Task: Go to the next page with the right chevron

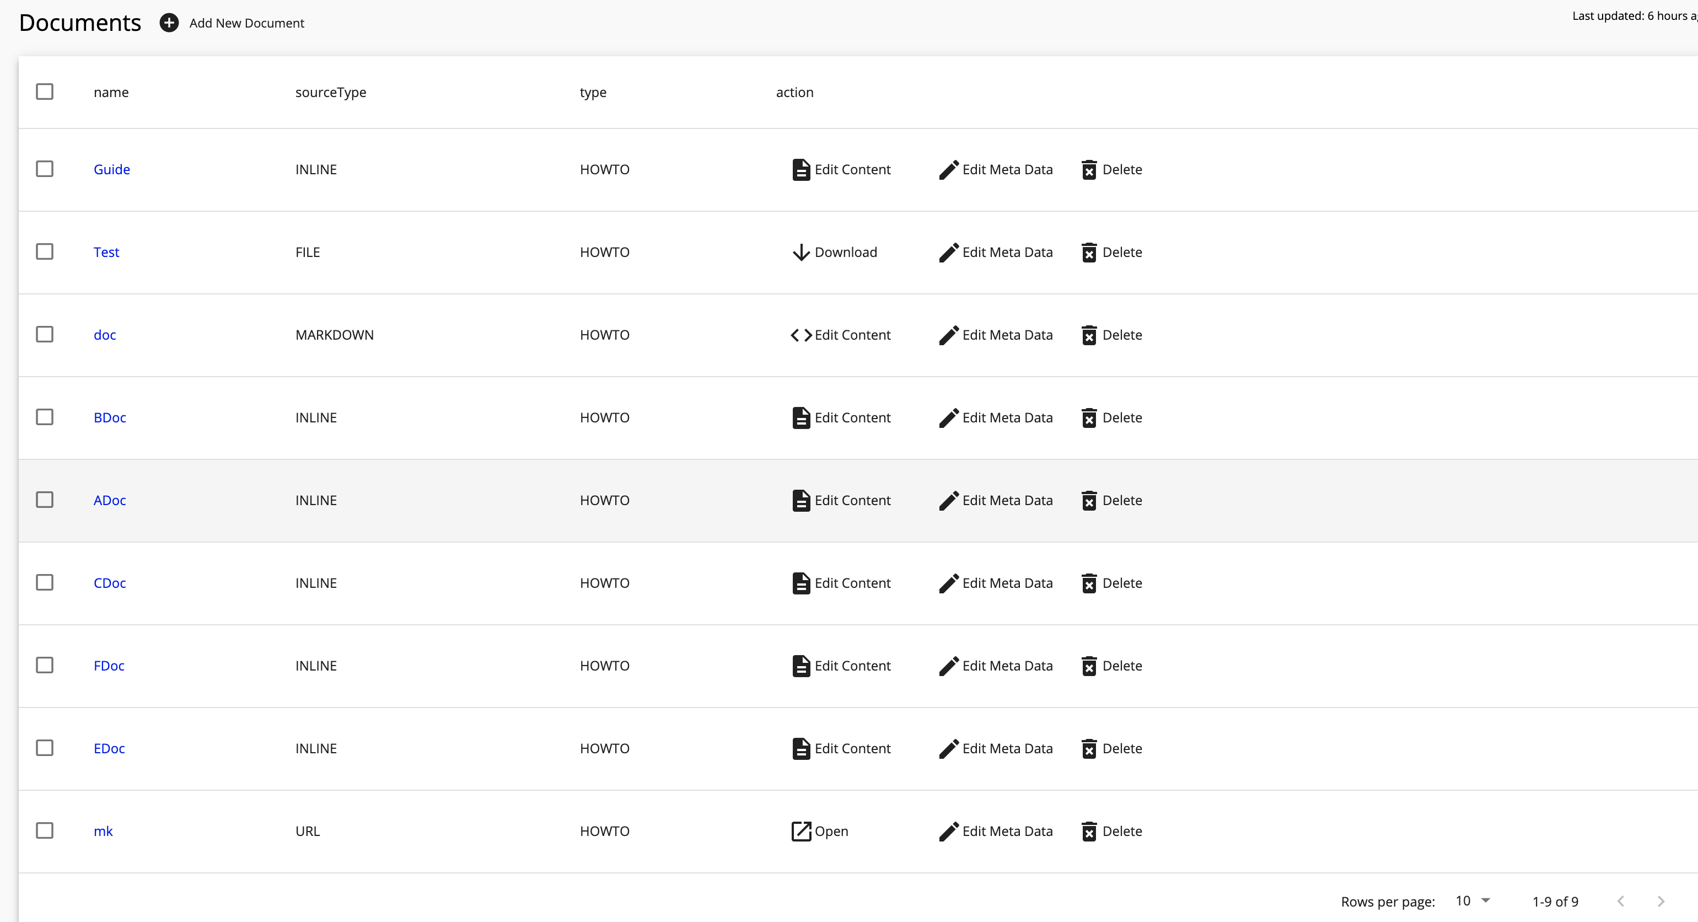Action: (x=1661, y=901)
